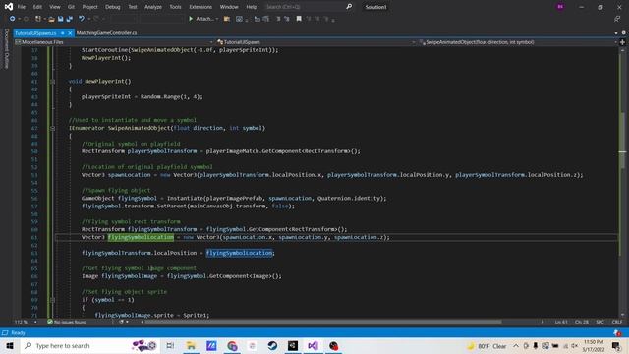The width and height of the screenshot is (629, 354).
Task: Open Chrome from the taskbar
Action: 232,345
